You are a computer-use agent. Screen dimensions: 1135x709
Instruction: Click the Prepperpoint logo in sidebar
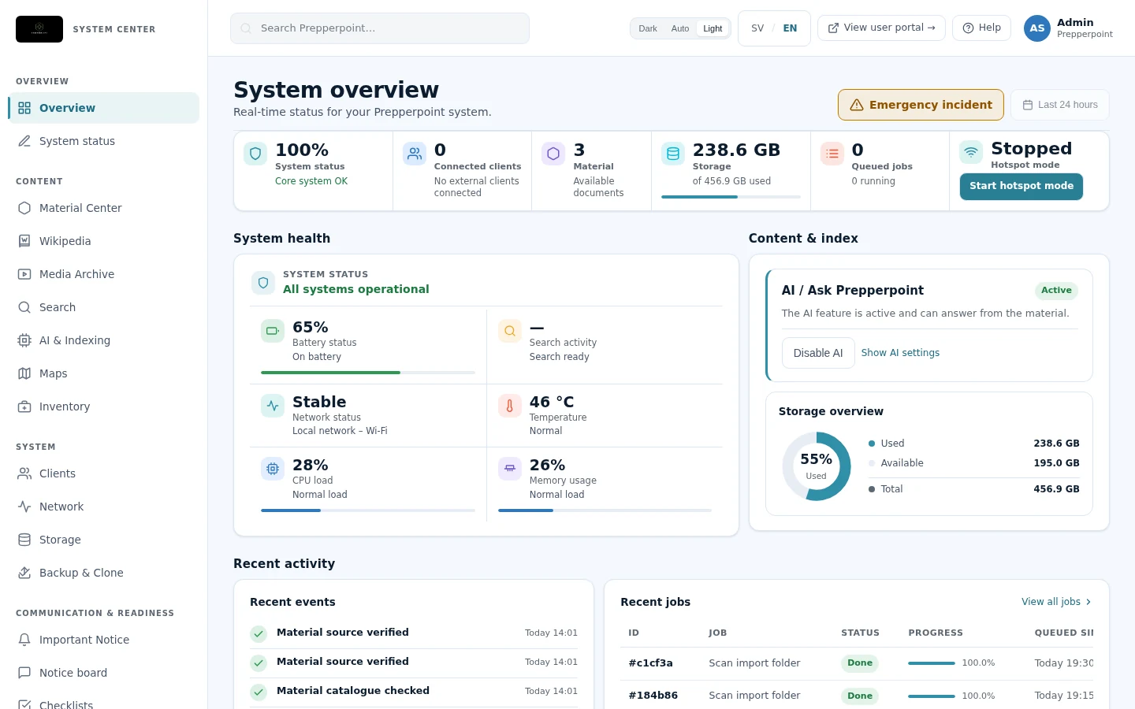tap(39, 29)
